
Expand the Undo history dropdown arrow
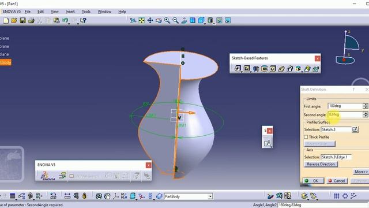coord(69,24)
